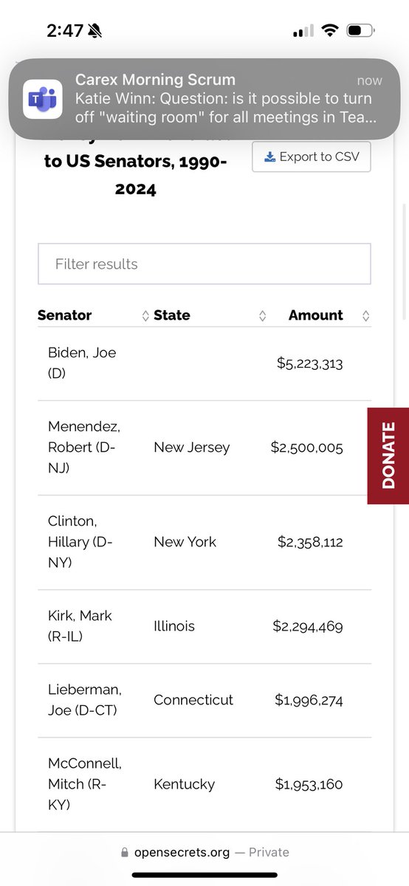Tap the Wi-Fi icon in status bar
The height and width of the screenshot is (886, 409).
[330, 31]
